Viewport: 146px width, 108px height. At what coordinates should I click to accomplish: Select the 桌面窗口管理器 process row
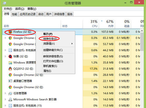pyautogui.click(x=71, y=81)
